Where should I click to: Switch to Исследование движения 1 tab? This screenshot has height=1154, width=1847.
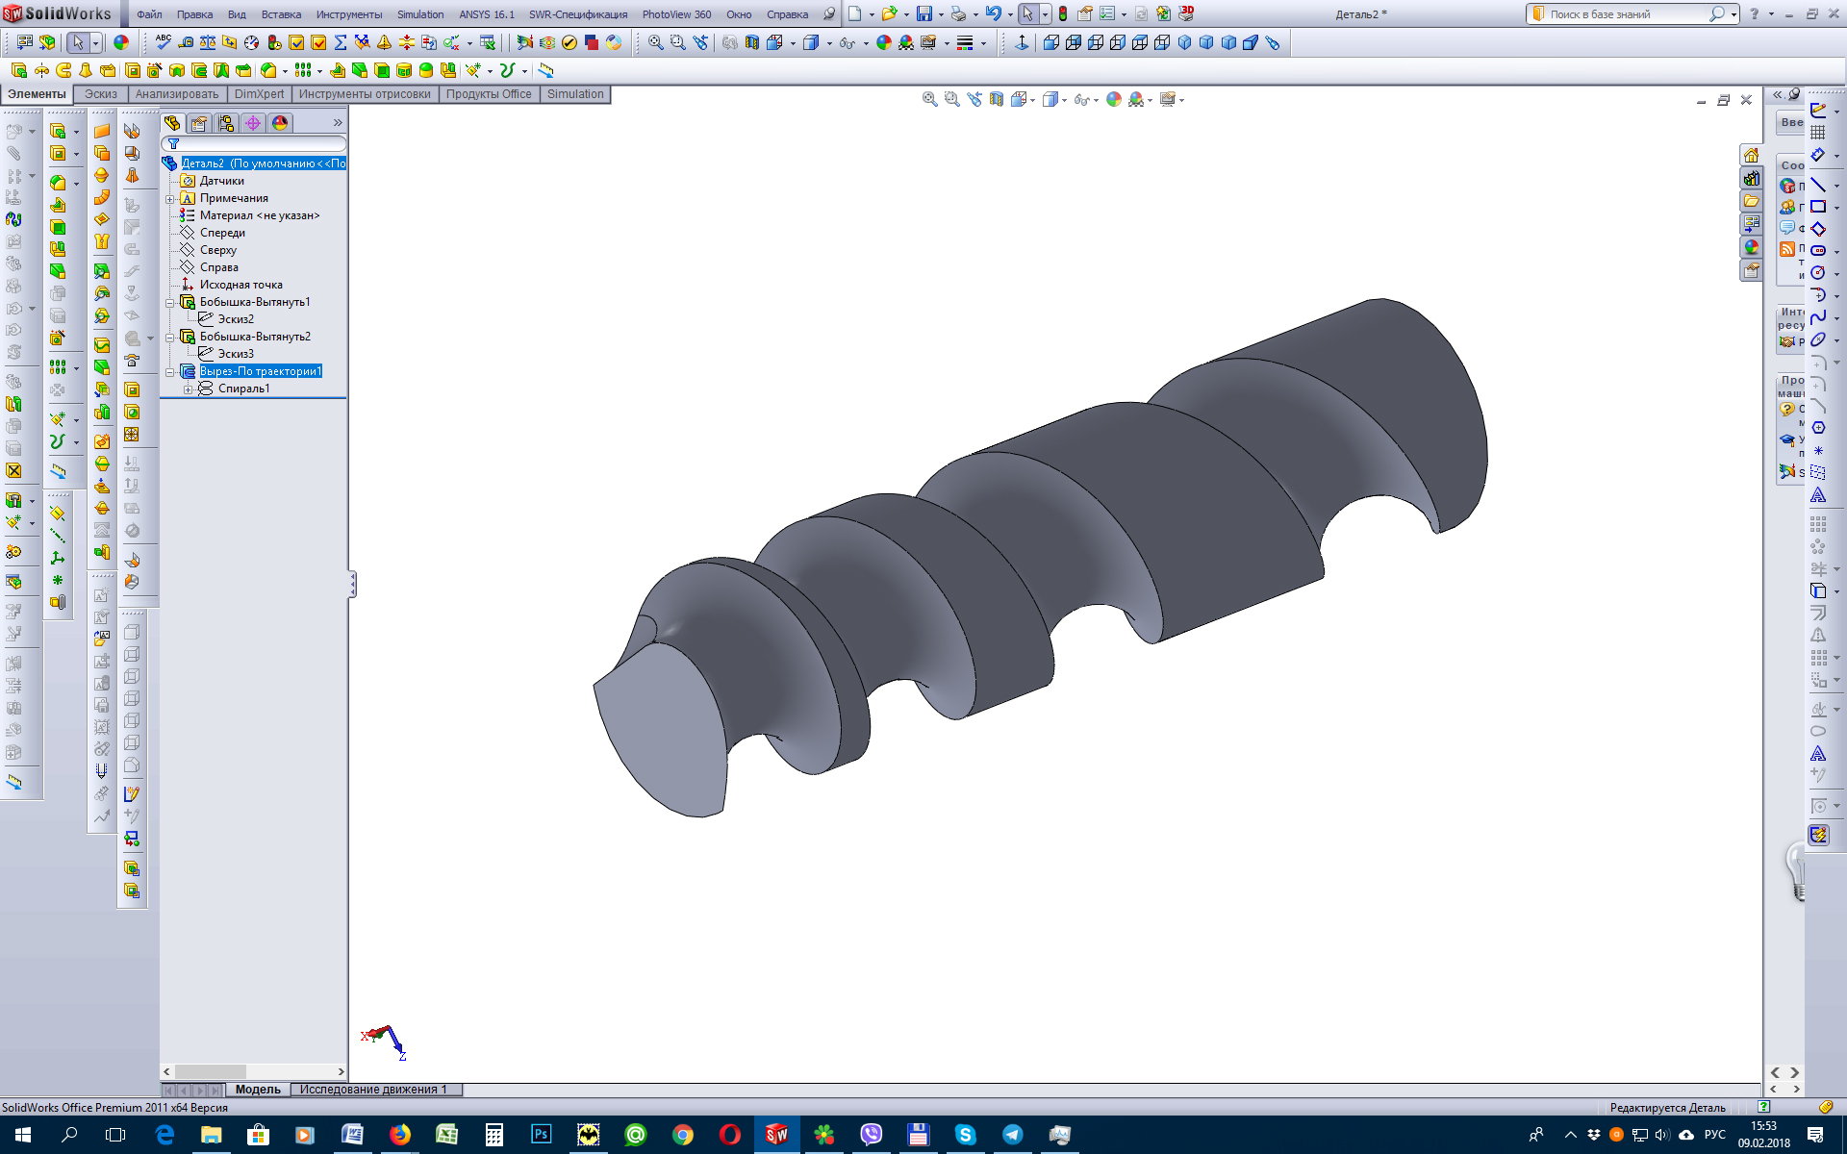tap(372, 1090)
